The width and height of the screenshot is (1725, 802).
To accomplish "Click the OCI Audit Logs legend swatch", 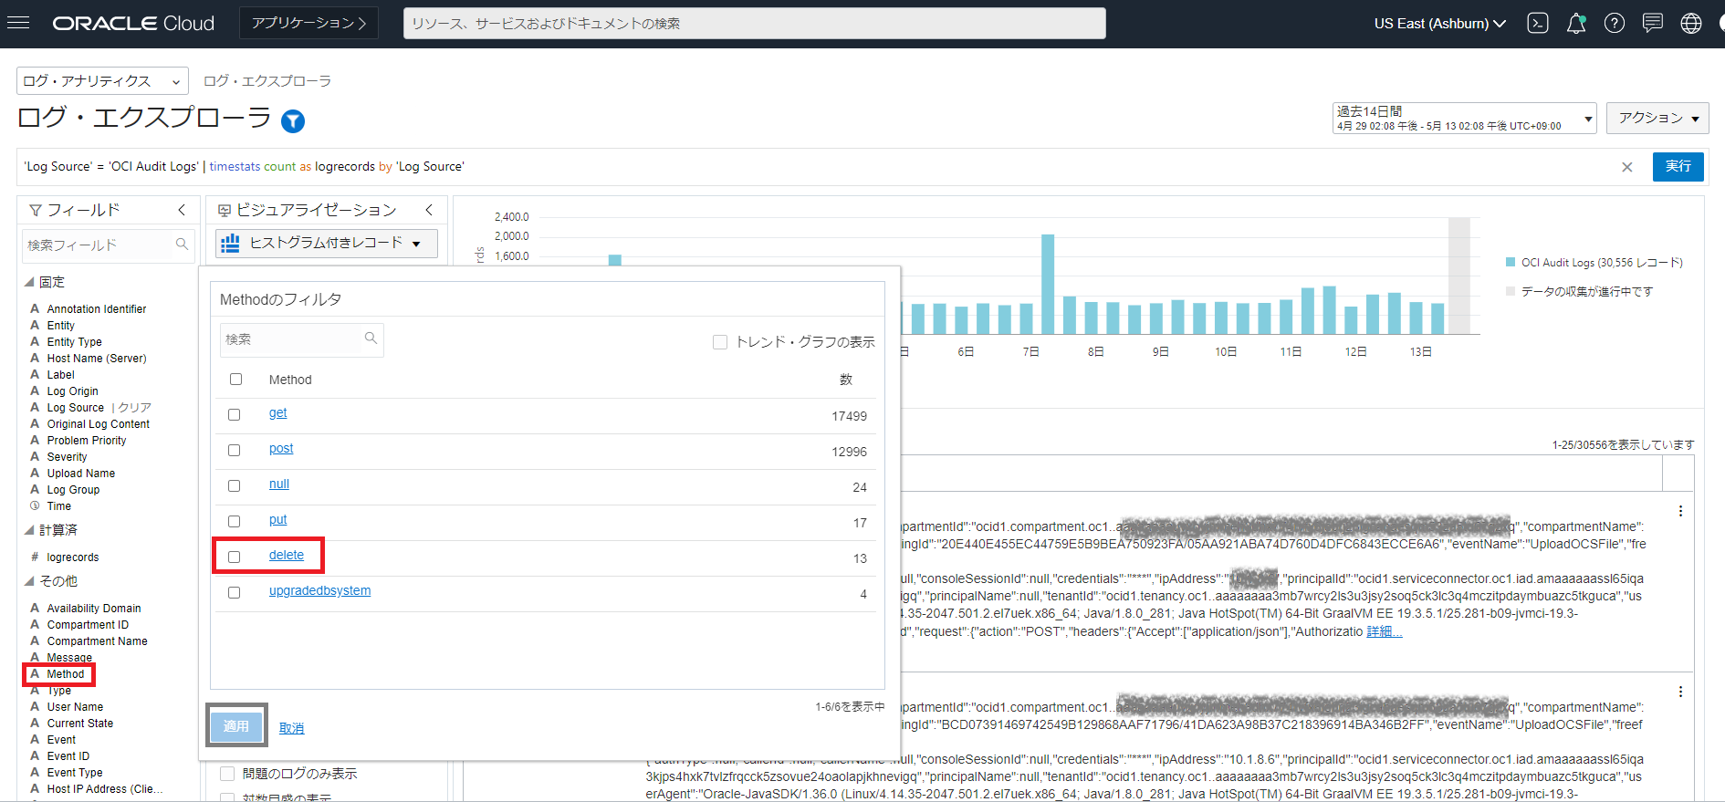I will coord(1511,263).
